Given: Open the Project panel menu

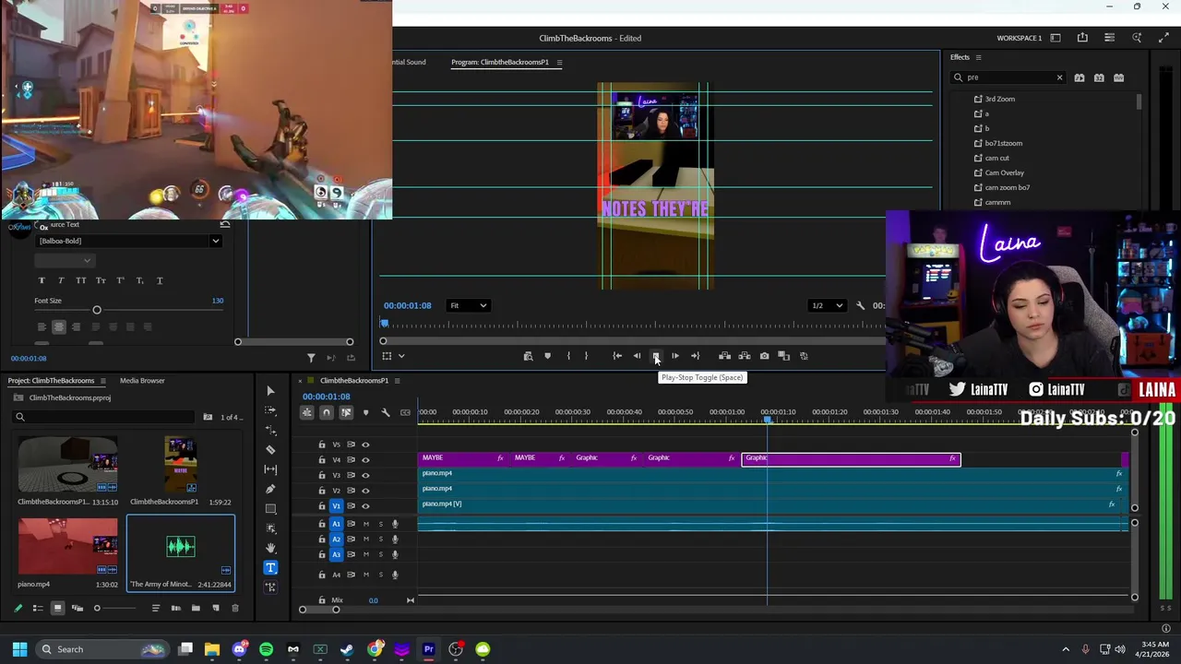Looking at the screenshot, I should [102, 380].
